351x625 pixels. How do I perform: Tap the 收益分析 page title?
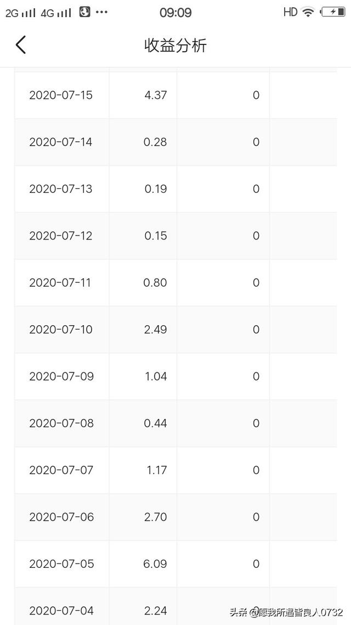175,46
